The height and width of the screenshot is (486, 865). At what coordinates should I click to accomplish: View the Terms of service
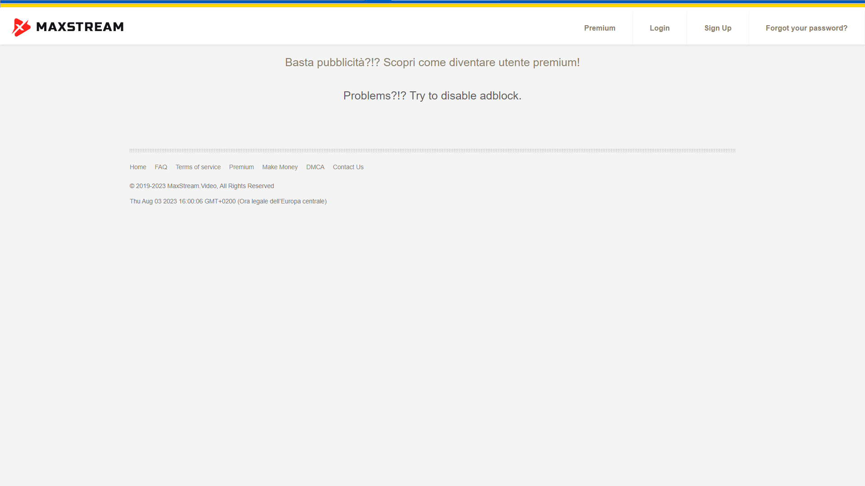pos(198,167)
